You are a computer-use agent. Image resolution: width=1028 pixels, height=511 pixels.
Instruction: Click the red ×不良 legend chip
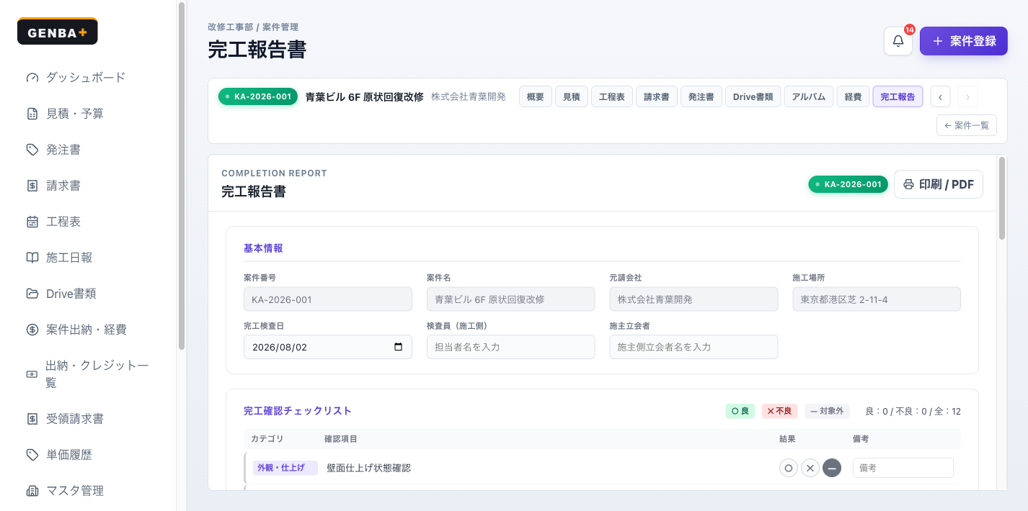click(x=780, y=411)
